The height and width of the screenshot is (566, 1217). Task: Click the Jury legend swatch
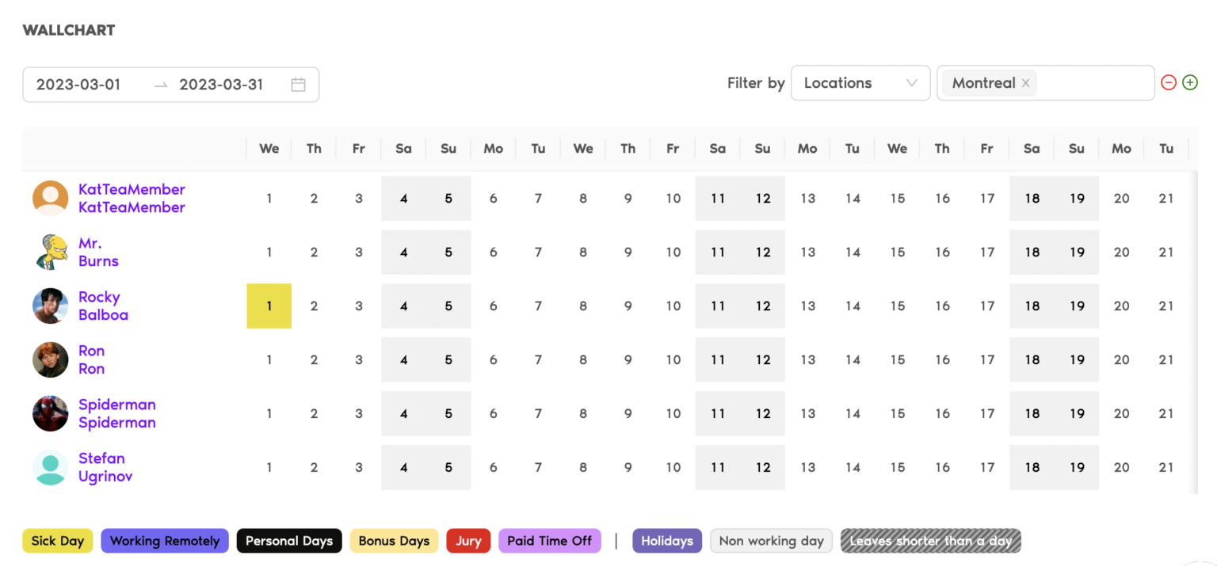pyautogui.click(x=468, y=541)
